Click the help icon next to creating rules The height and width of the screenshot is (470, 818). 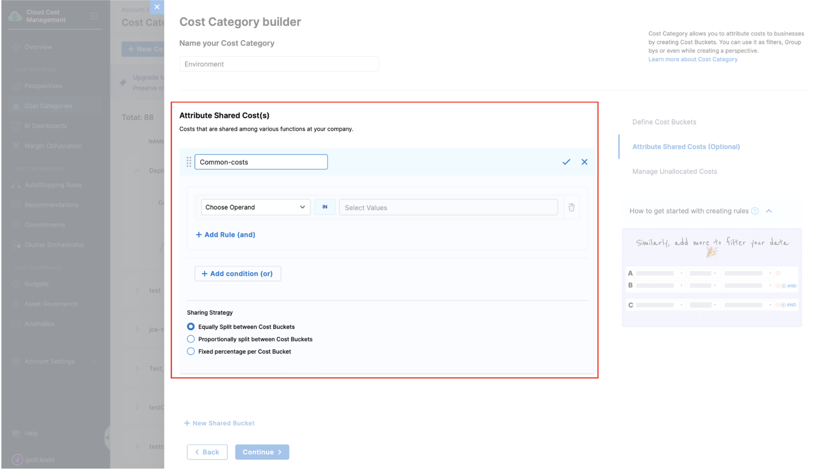coord(755,211)
